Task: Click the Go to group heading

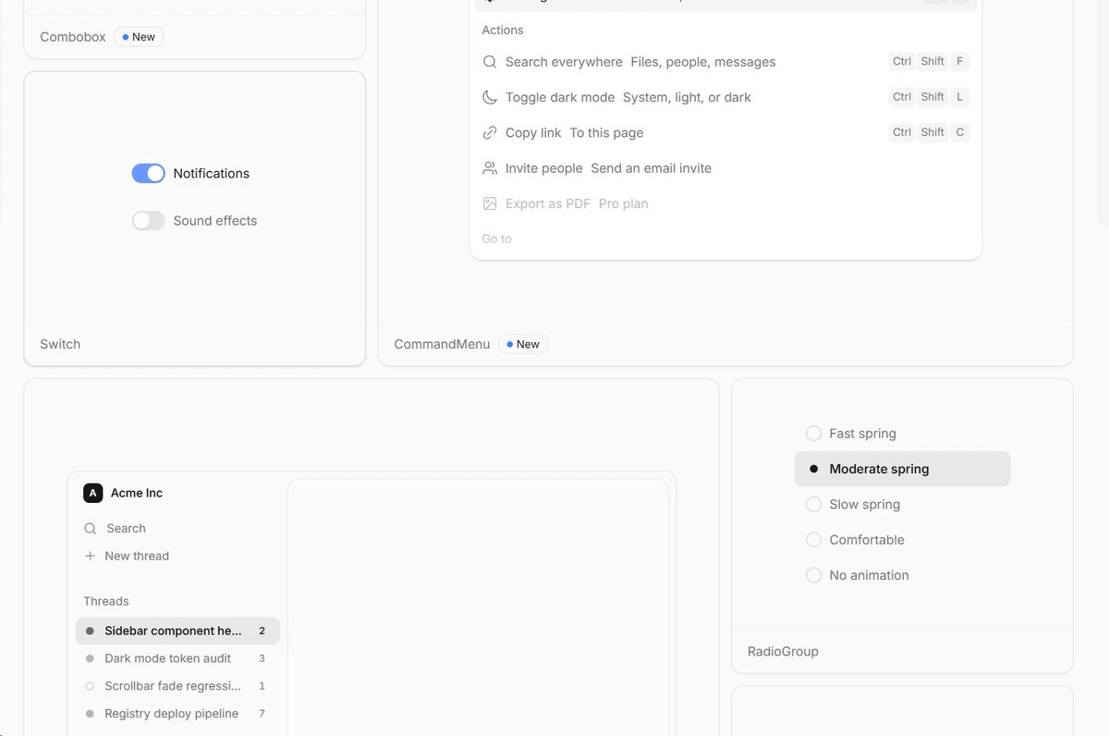Action: (496, 239)
